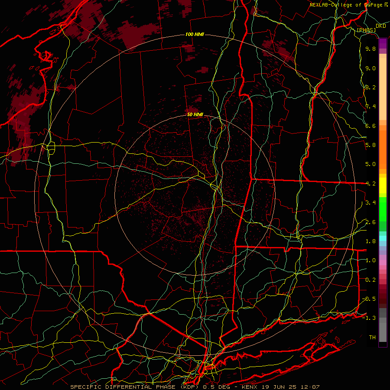Click the 1.0 legend value
The height and width of the screenshot is (390, 390).
(x=370, y=260)
